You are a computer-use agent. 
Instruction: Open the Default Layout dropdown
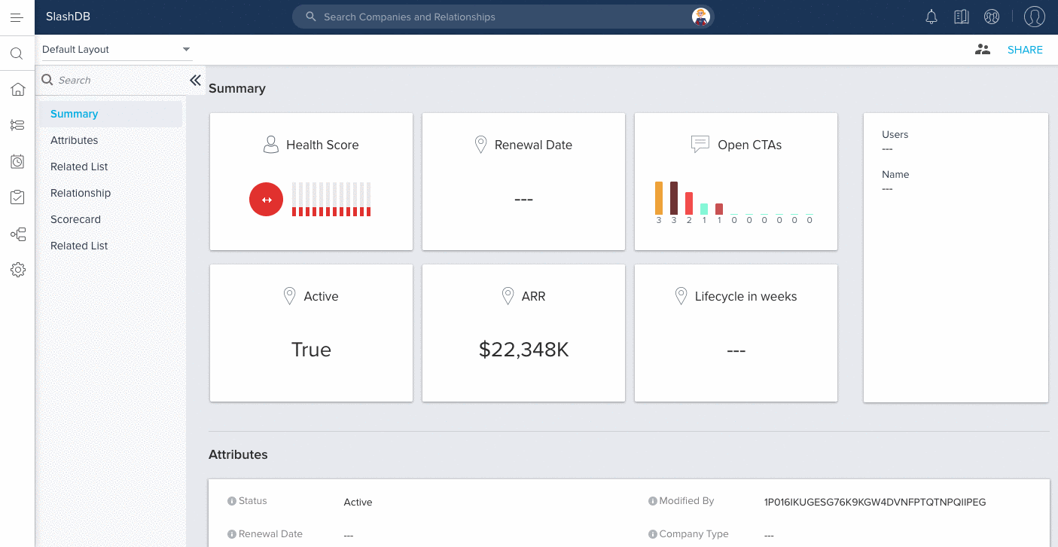117,50
